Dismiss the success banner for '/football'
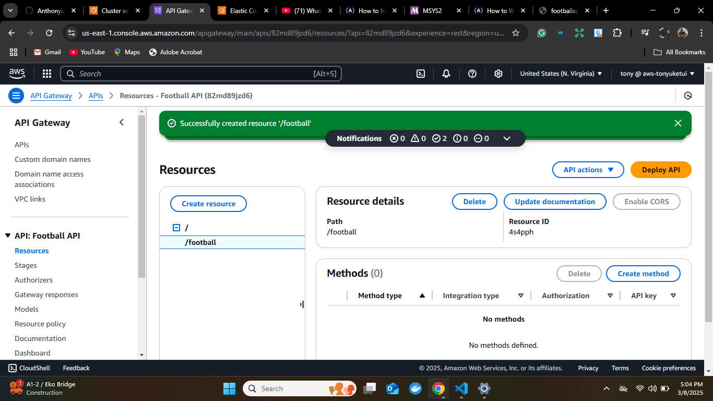 point(678,123)
